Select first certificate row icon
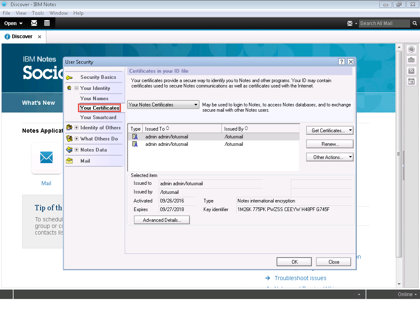 point(135,137)
